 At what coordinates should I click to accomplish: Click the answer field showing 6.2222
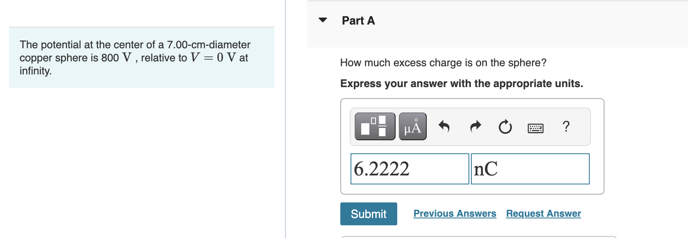(409, 169)
